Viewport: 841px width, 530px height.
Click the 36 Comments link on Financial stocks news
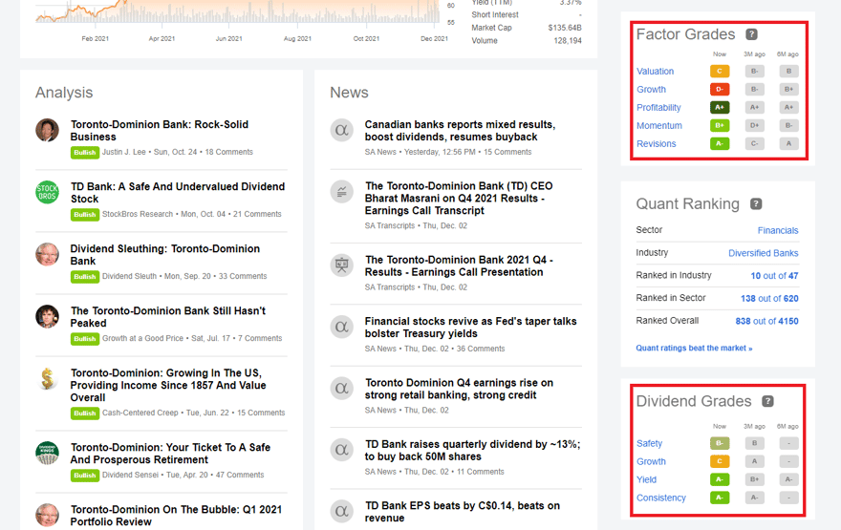[x=481, y=349]
